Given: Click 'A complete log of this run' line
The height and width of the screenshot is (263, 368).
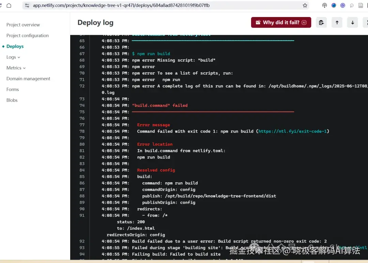Looking at the screenshot, I should coord(250,86).
